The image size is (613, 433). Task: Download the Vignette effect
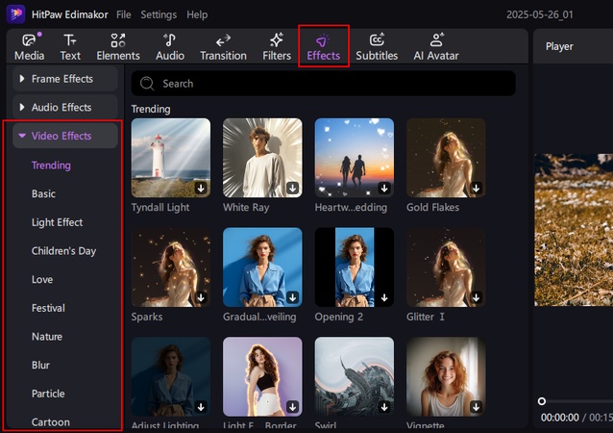click(476, 407)
